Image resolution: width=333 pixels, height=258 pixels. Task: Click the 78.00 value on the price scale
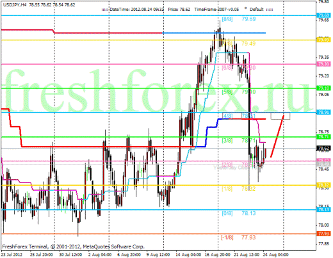323,225
